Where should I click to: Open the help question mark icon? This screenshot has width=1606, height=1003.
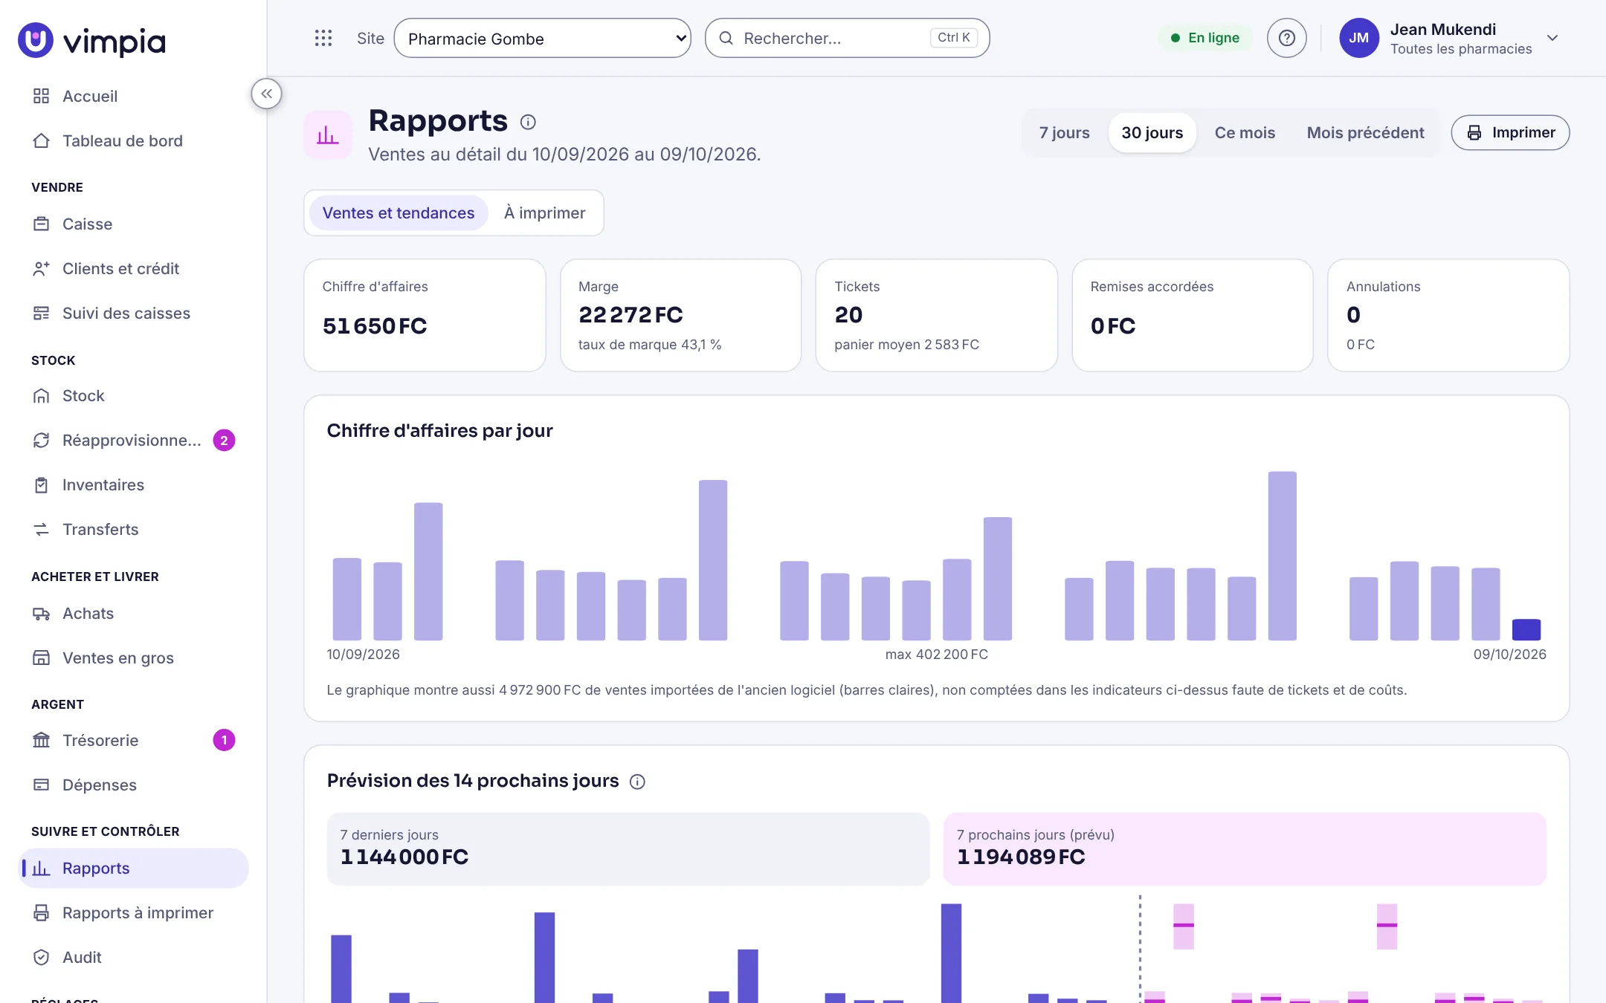[x=1286, y=38]
